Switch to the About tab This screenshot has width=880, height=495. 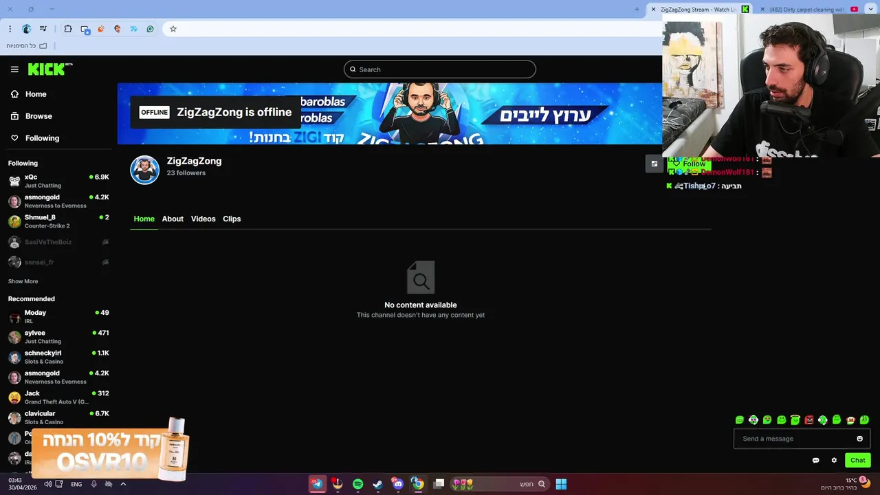click(173, 219)
